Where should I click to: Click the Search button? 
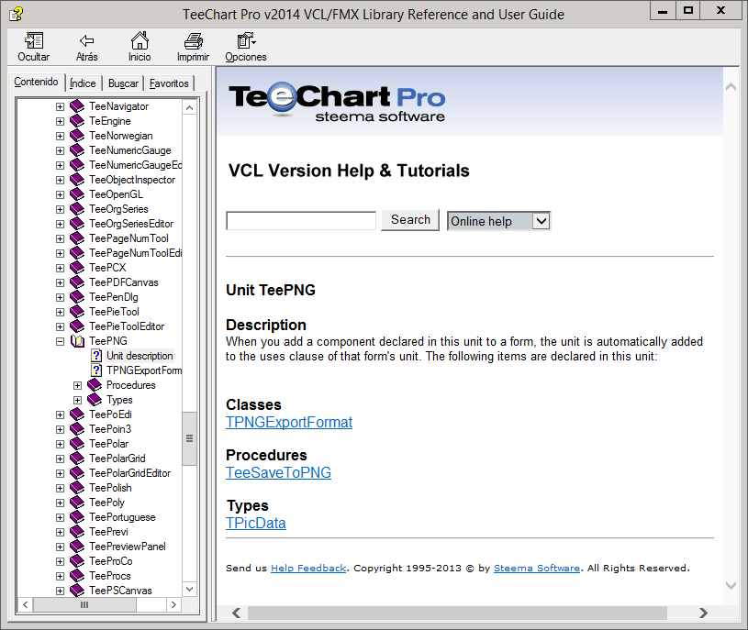410,220
